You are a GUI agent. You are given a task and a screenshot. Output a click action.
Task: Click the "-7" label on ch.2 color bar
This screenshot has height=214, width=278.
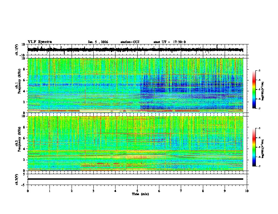(x=259, y=166)
